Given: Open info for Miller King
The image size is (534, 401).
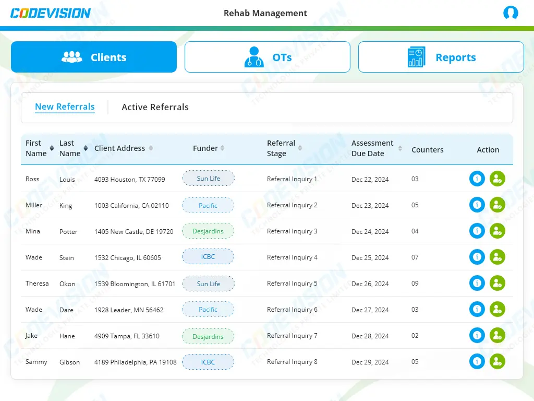Looking at the screenshot, I should click(x=477, y=205).
